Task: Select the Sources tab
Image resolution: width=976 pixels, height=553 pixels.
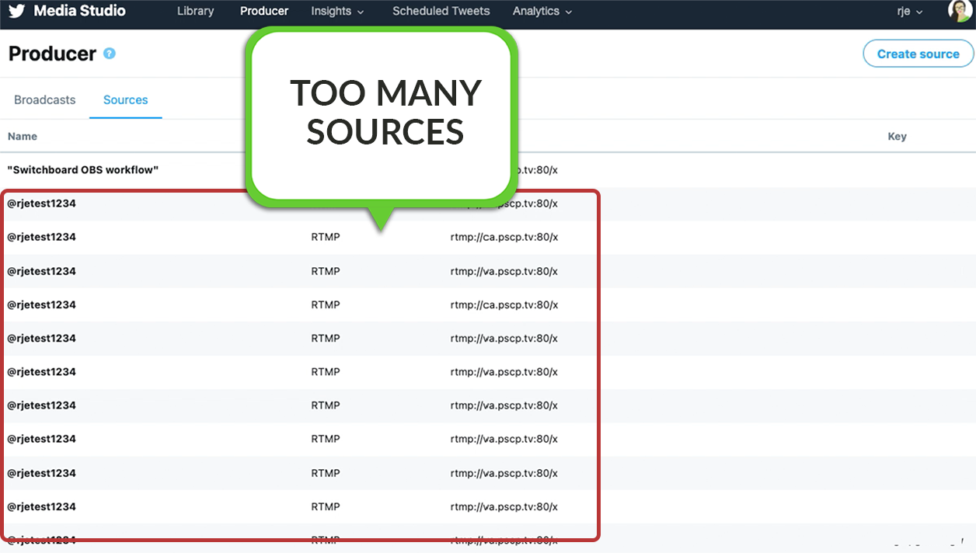Action: tap(126, 99)
